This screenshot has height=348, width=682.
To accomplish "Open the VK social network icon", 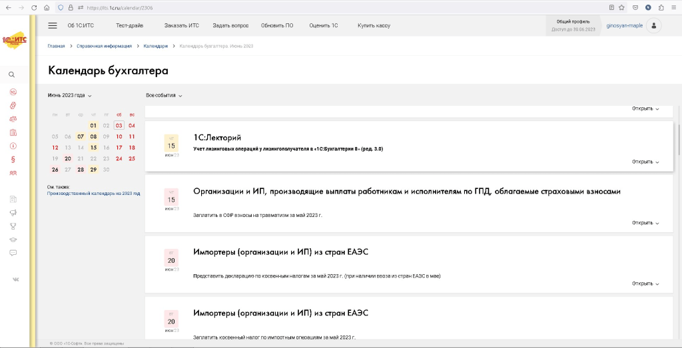I will pyautogui.click(x=13, y=279).
